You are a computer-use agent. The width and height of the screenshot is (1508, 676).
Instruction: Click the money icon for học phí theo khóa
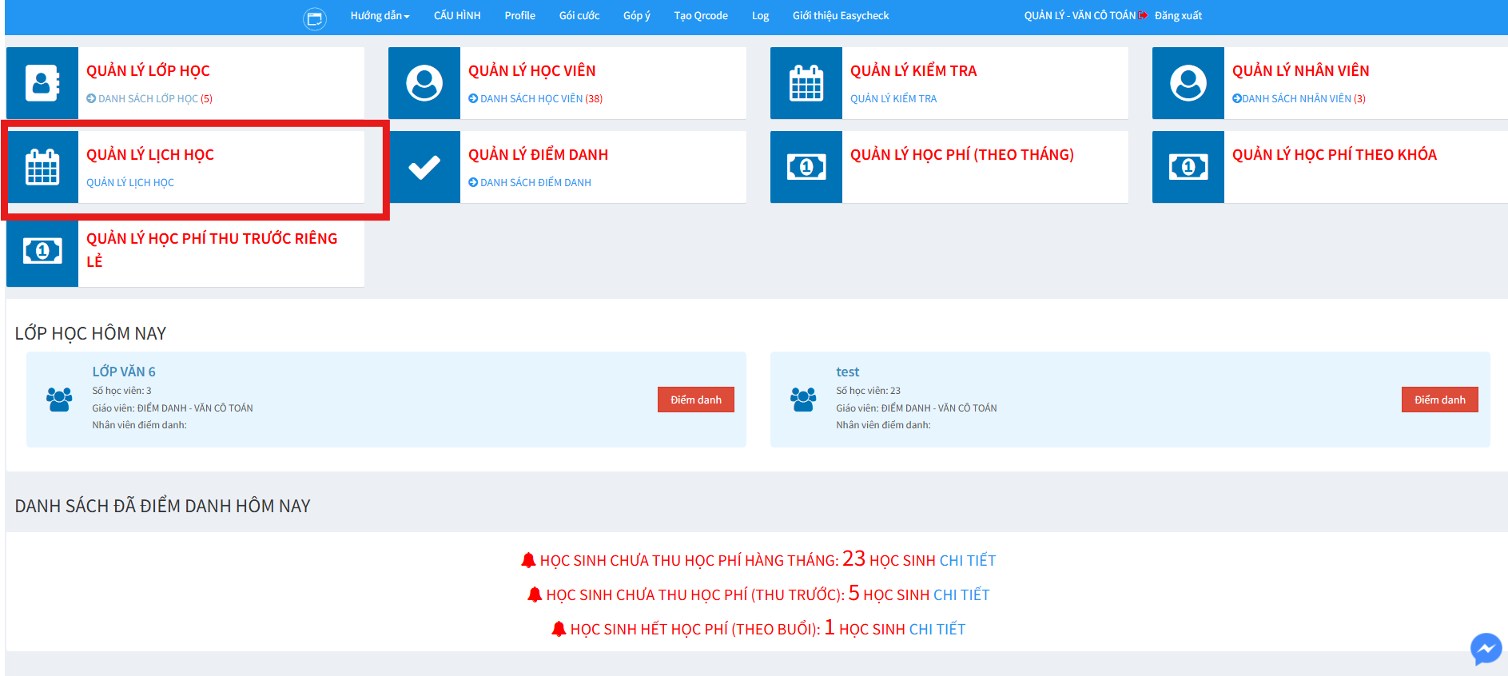tap(1188, 167)
